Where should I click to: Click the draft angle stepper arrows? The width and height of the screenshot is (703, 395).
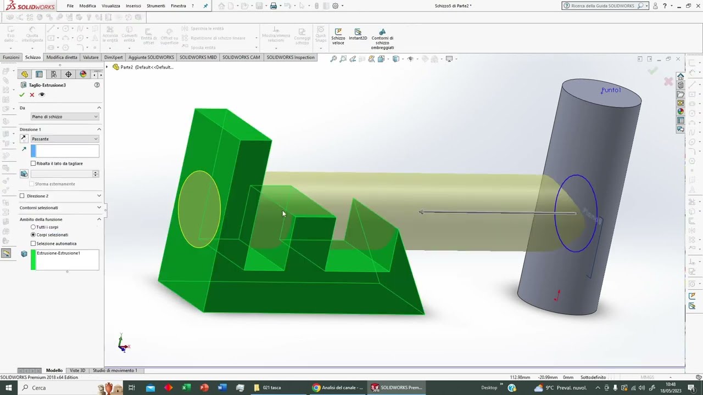tap(96, 174)
